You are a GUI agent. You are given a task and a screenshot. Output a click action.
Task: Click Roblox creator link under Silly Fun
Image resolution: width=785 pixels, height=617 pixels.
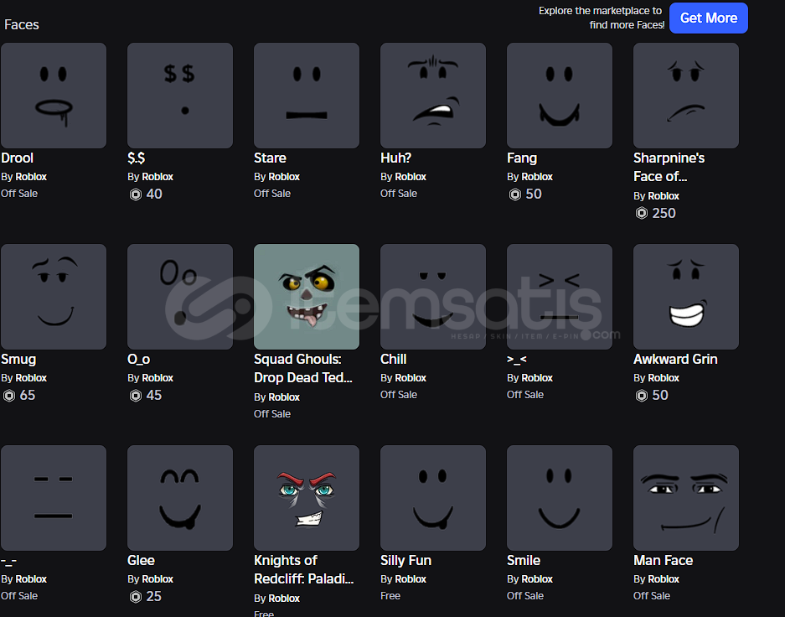pos(411,579)
